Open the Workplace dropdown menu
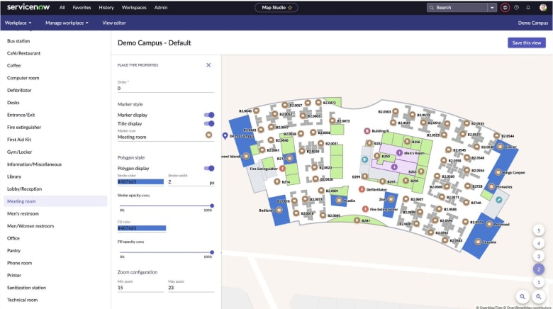The image size is (553, 309). (18, 23)
